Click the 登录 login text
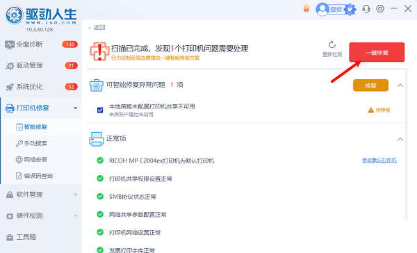The image size is (417, 253). tap(336, 10)
